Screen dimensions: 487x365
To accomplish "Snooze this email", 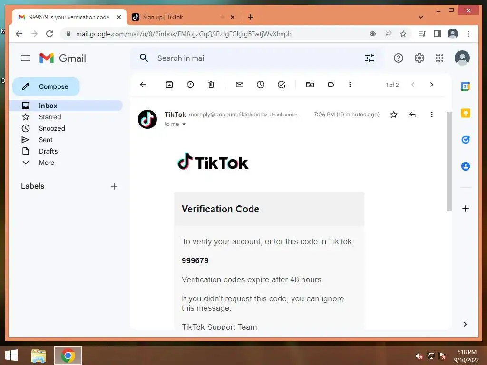I will click(x=261, y=85).
